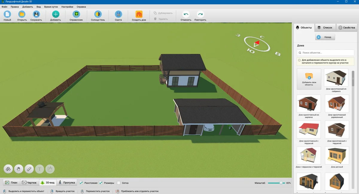Switch to the План view mode
This screenshot has width=359, height=194.
[11, 183]
